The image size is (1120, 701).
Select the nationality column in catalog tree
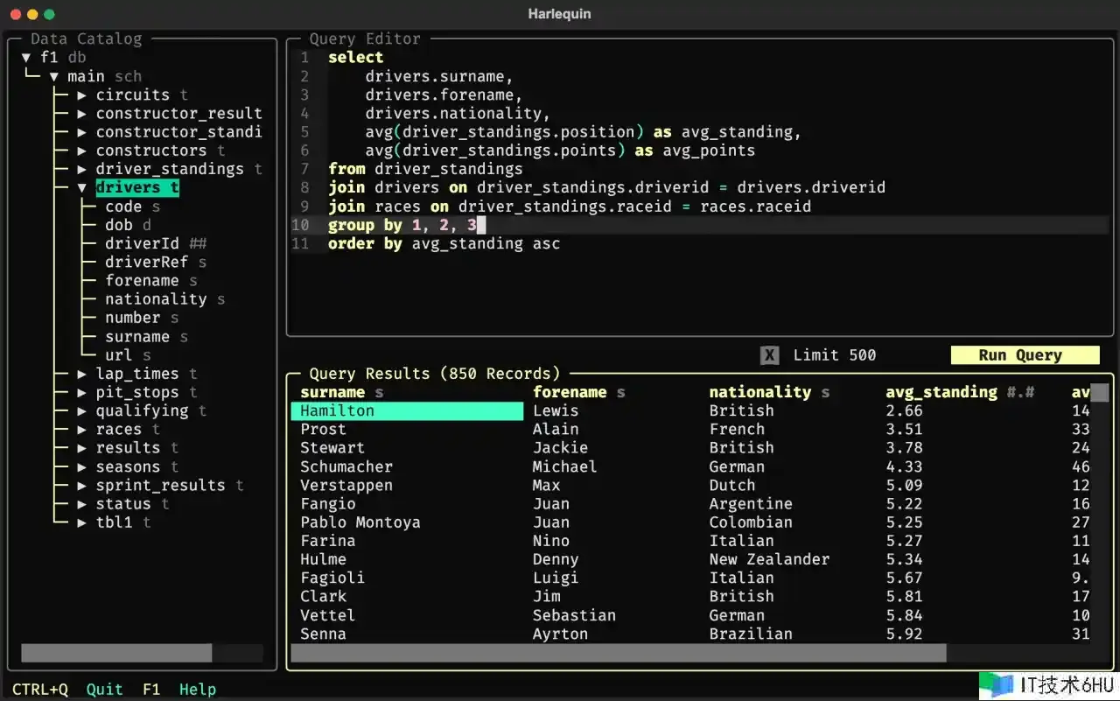[x=164, y=299]
